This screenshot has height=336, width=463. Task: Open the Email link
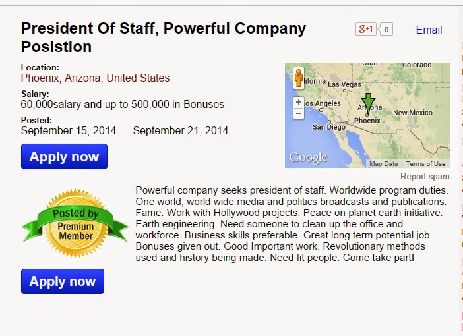[429, 30]
